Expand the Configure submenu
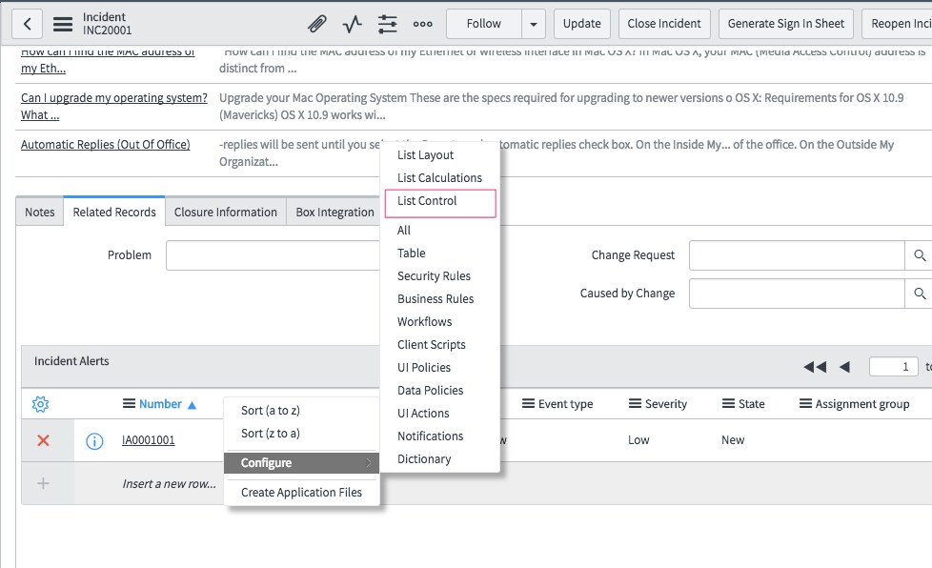 pyautogui.click(x=302, y=463)
